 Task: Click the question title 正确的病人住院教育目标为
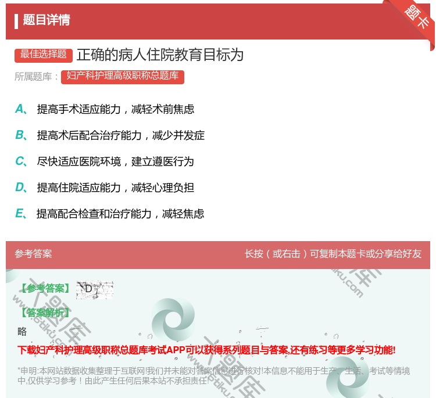[160, 55]
